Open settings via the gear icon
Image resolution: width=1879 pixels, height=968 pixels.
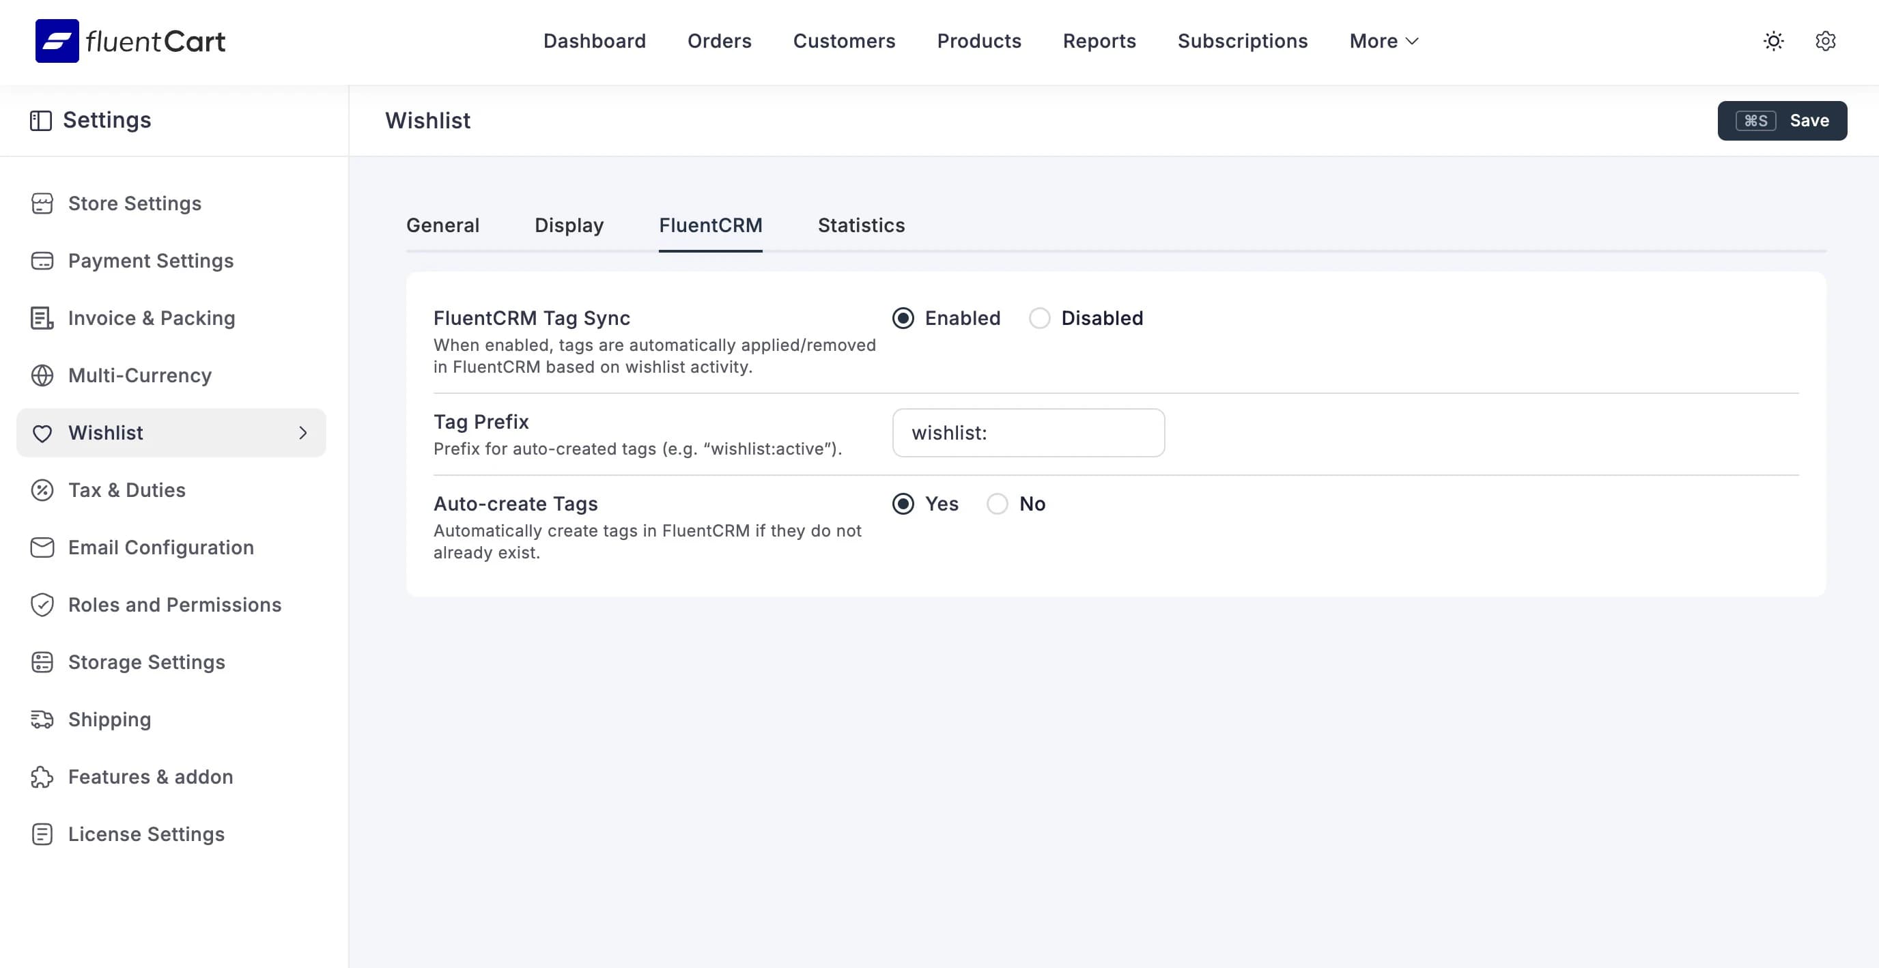coord(1826,41)
